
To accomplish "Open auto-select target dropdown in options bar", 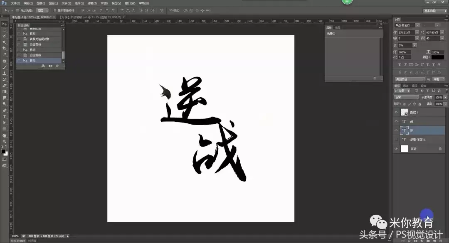I will [42, 10].
